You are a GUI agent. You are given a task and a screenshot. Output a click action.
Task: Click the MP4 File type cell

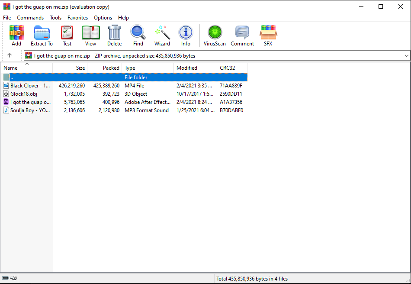pos(134,85)
